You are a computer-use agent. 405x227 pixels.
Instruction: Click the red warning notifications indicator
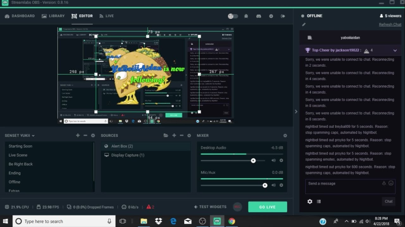coord(150,207)
